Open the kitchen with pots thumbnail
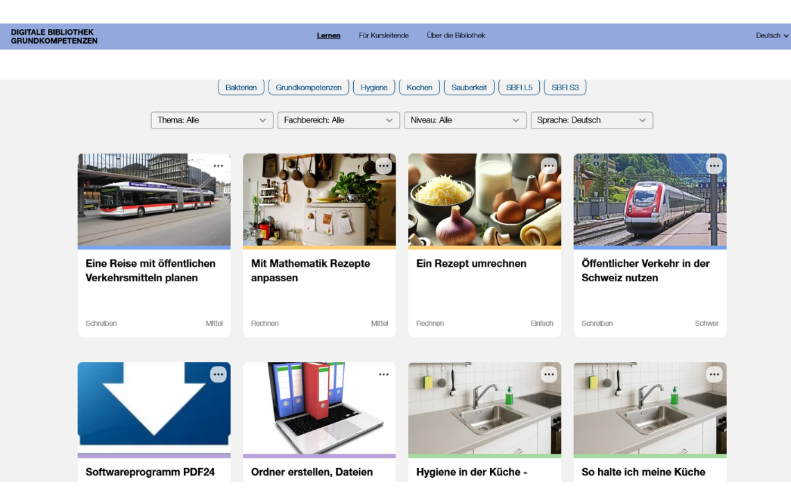This screenshot has width=791, height=500. pyautogui.click(x=319, y=199)
